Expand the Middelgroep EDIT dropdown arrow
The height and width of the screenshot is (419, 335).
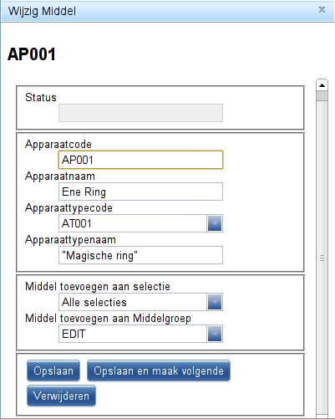click(x=215, y=334)
